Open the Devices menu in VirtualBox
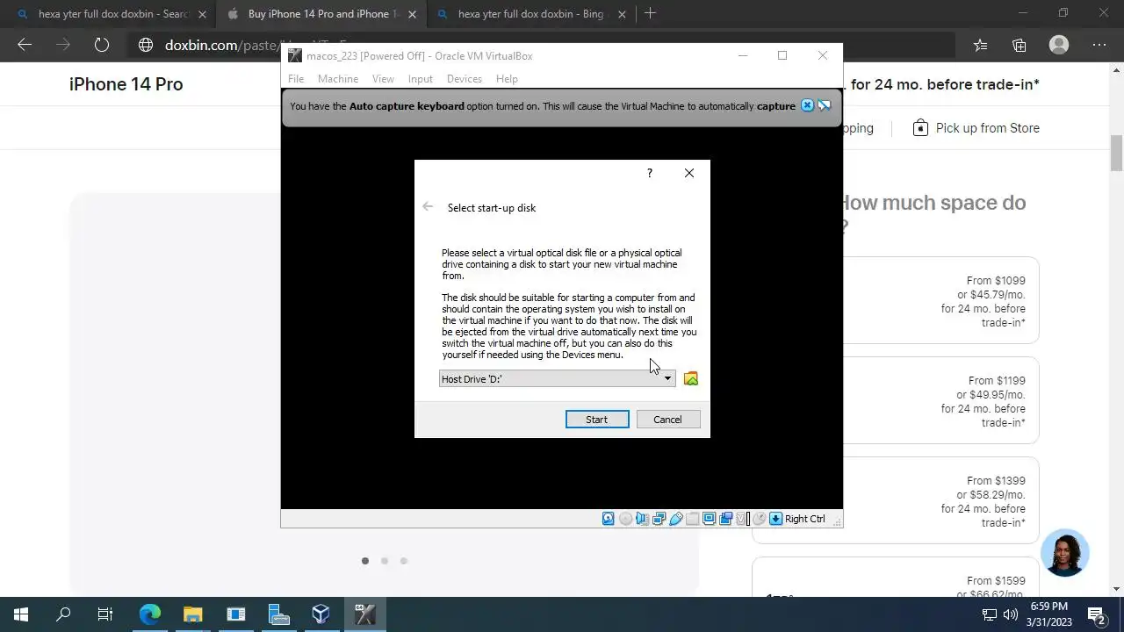The image size is (1124, 632). click(x=465, y=79)
